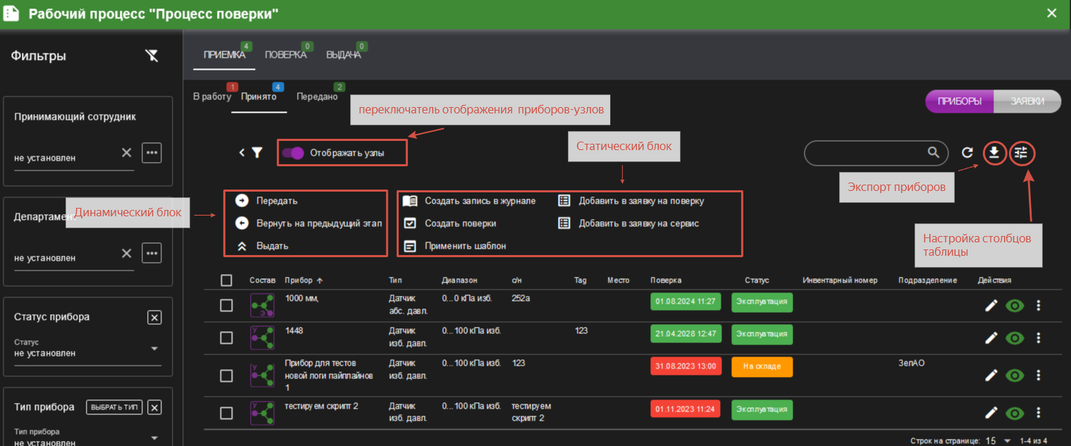Image resolution: width=1071 pixels, height=446 pixels.
Task: Check the row for 1000 мм
Action: coord(226,305)
